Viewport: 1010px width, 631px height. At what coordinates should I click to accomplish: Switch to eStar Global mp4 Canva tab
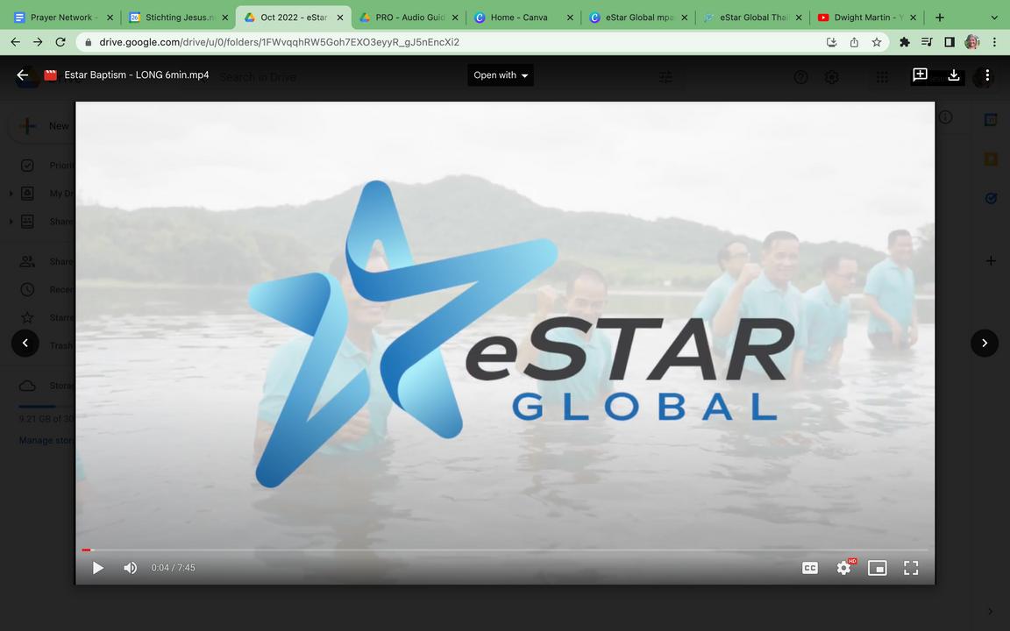point(639,18)
